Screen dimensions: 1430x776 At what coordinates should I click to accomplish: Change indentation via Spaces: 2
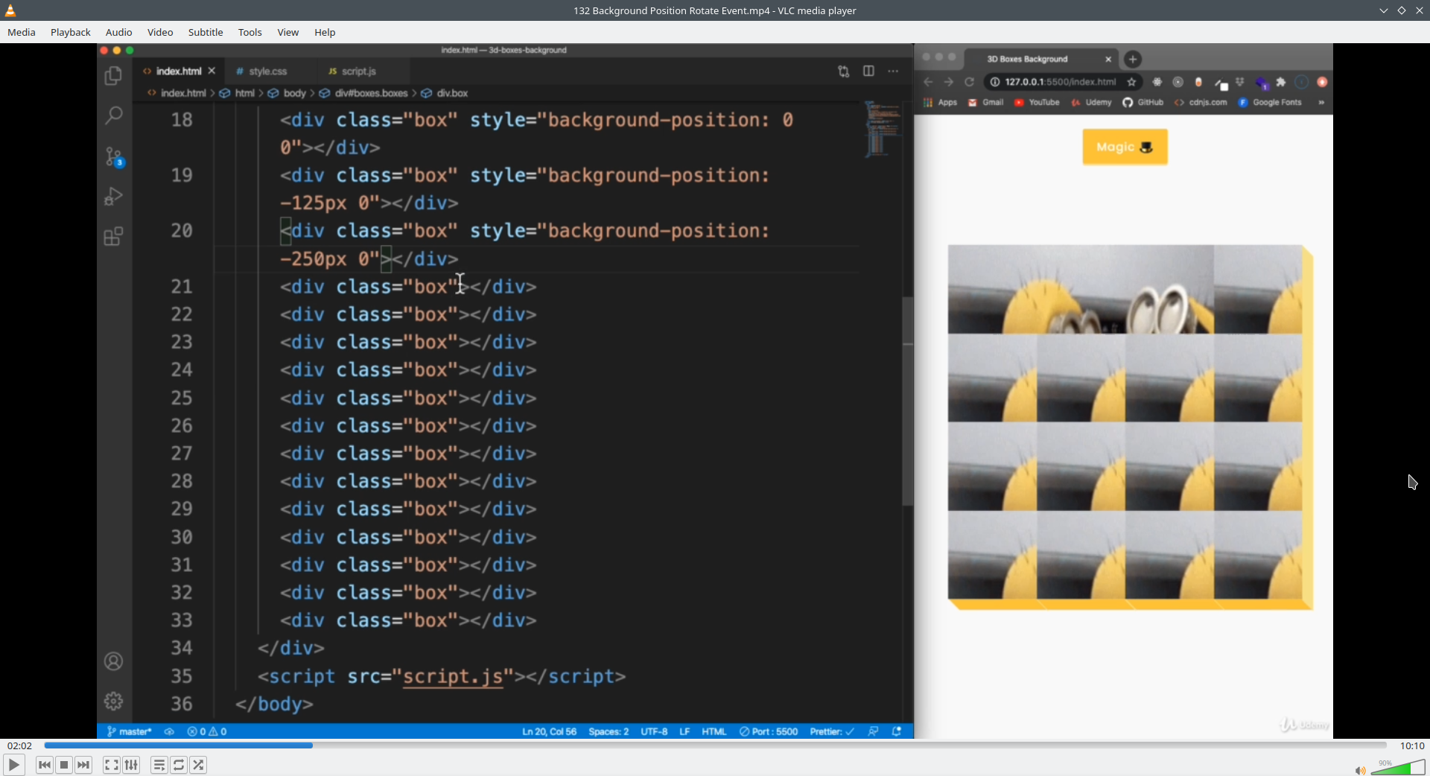click(x=608, y=731)
